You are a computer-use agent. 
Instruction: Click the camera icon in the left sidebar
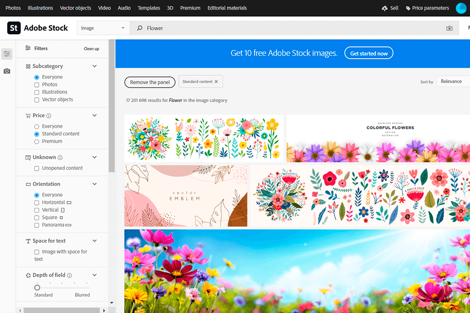tap(7, 71)
